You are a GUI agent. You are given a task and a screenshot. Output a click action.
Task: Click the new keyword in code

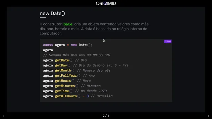coord(74,45)
